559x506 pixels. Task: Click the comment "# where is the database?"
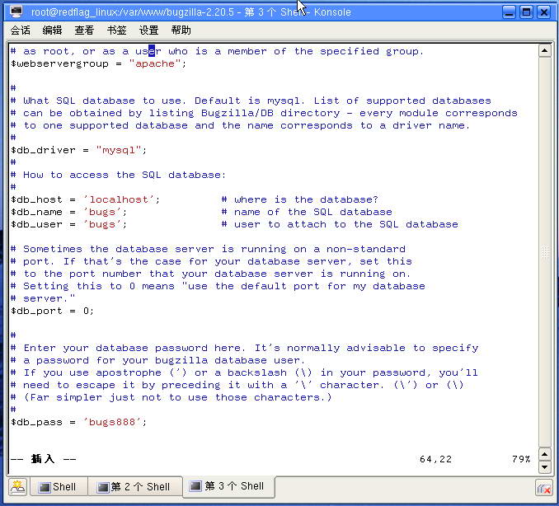(x=299, y=199)
